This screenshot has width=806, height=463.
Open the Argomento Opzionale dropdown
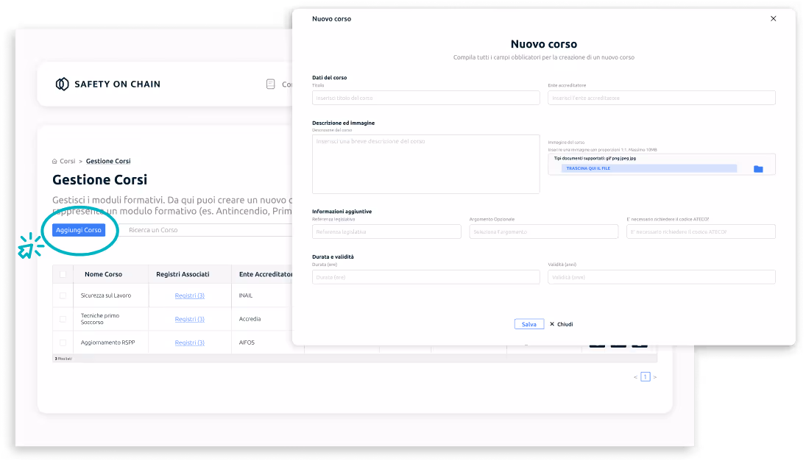tap(543, 232)
